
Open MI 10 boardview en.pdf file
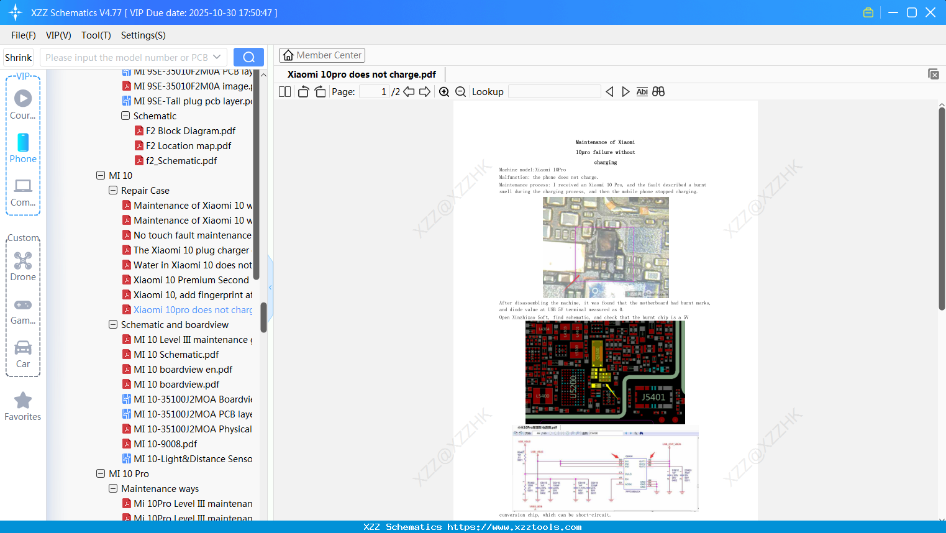pos(178,370)
